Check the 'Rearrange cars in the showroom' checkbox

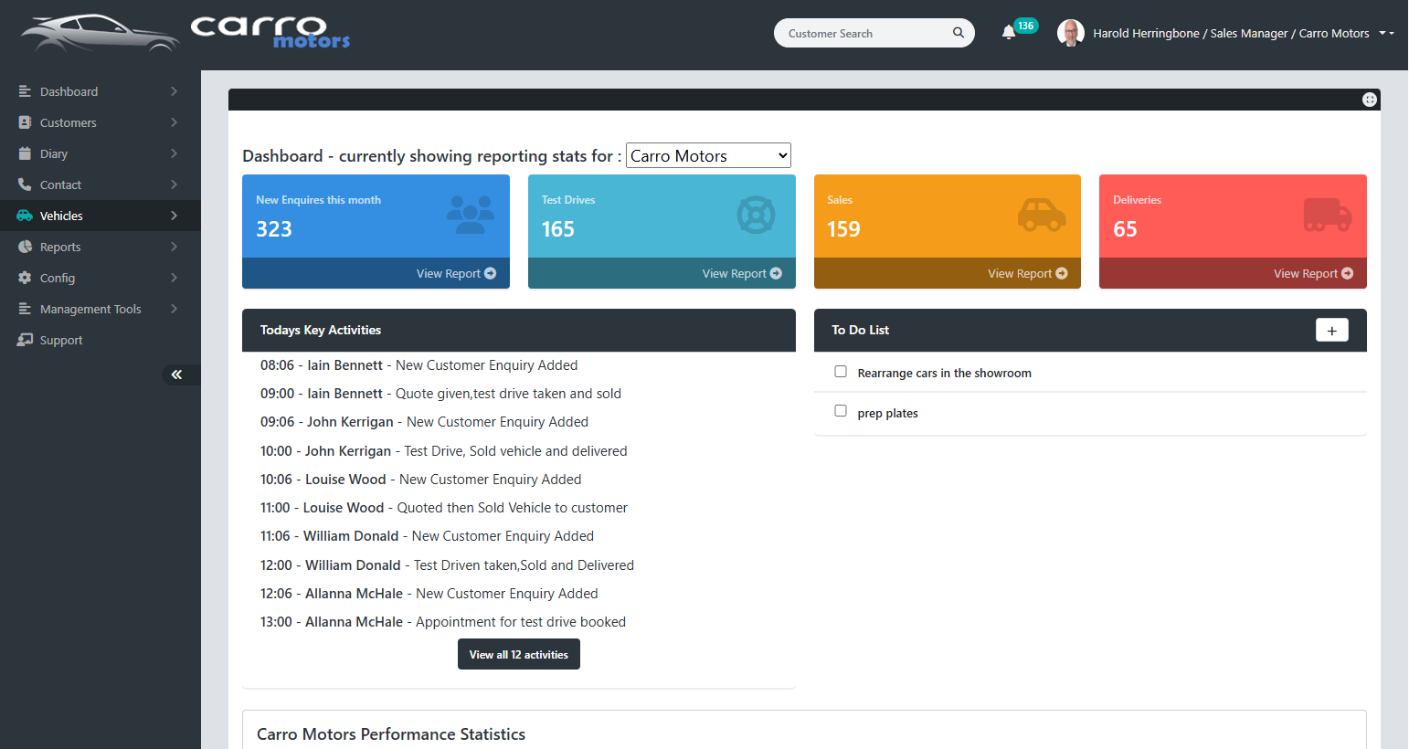pyautogui.click(x=841, y=372)
